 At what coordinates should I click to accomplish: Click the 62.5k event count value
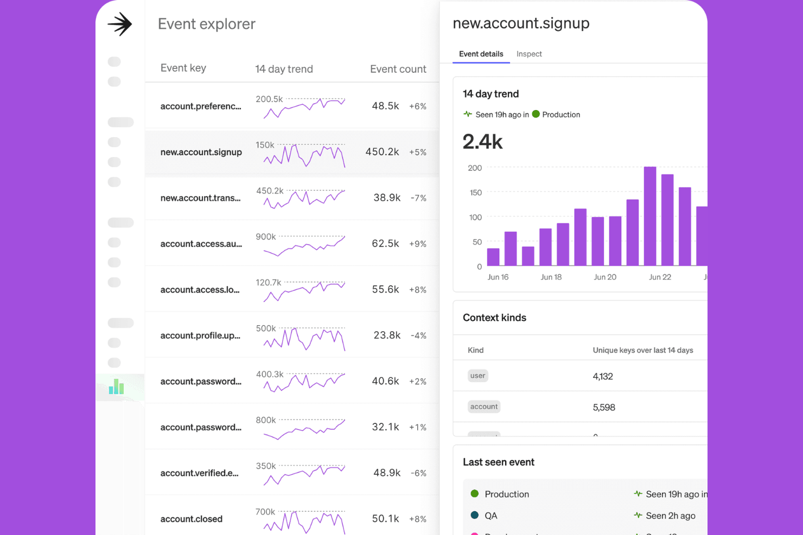[x=385, y=243]
